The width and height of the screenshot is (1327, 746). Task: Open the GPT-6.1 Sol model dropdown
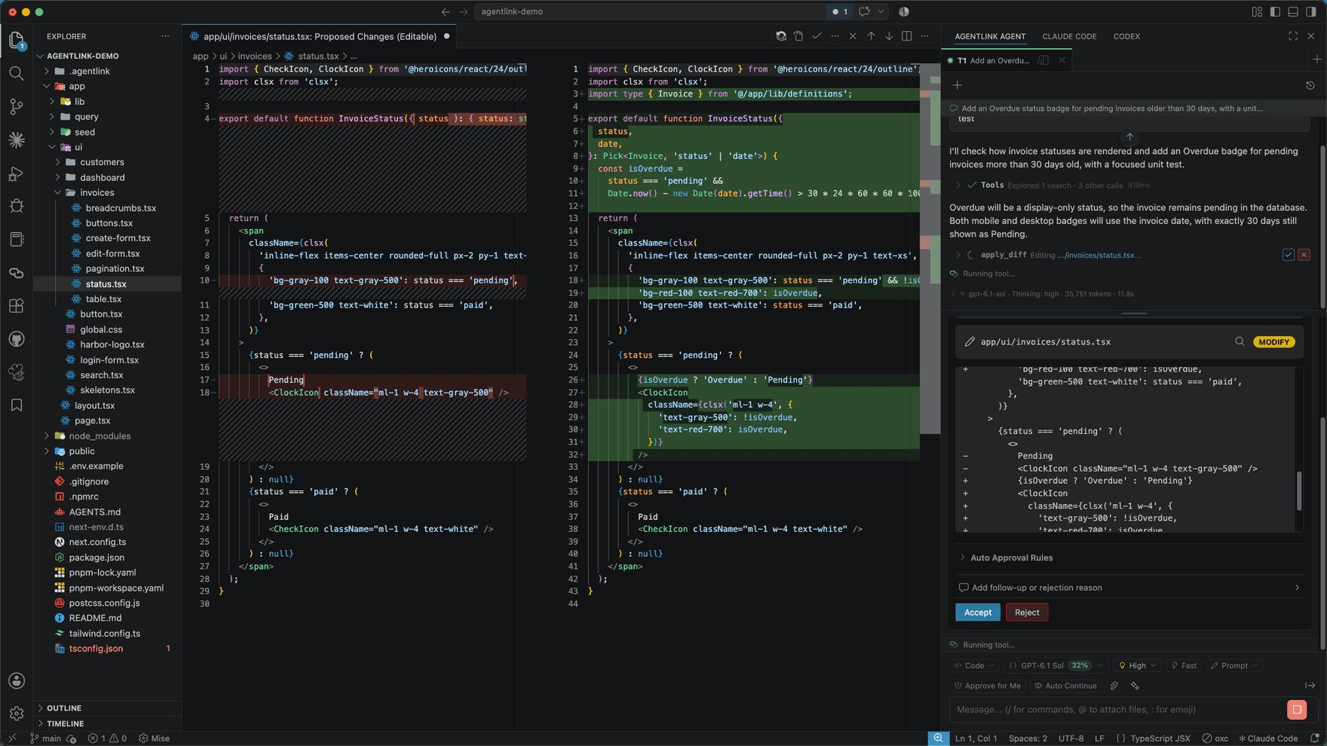point(1056,665)
